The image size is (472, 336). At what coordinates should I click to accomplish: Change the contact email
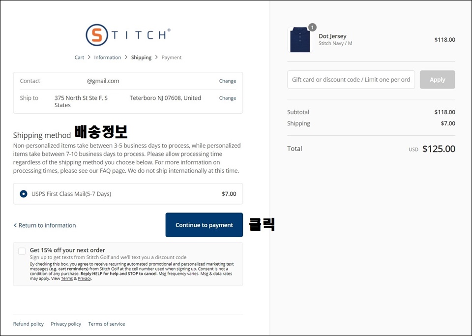click(x=228, y=81)
